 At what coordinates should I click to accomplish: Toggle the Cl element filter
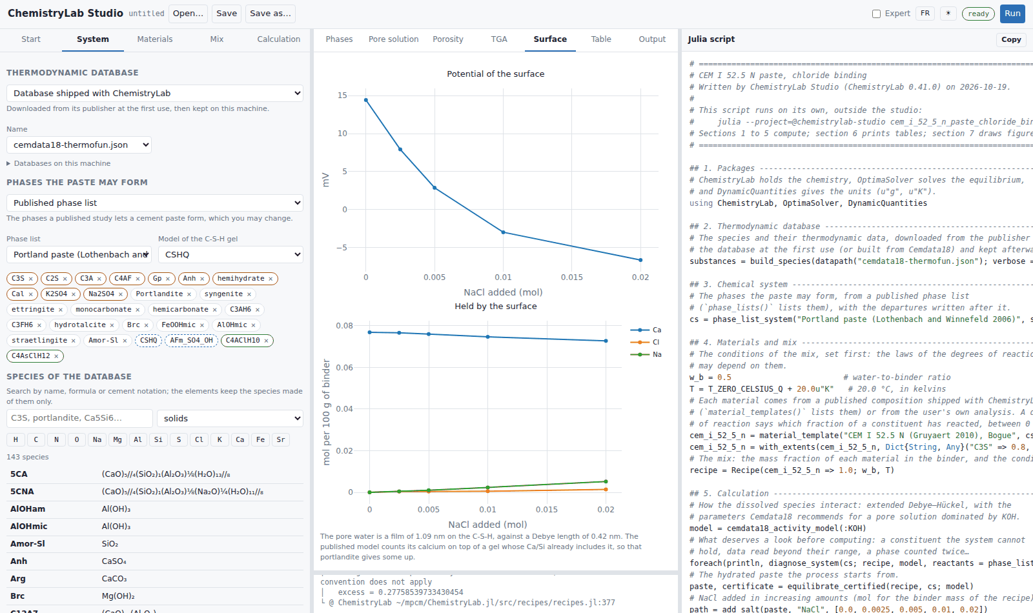[x=199, y=439]
